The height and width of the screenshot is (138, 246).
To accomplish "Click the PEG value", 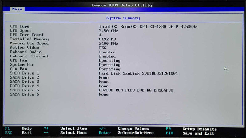I will [x=102, y=48].
